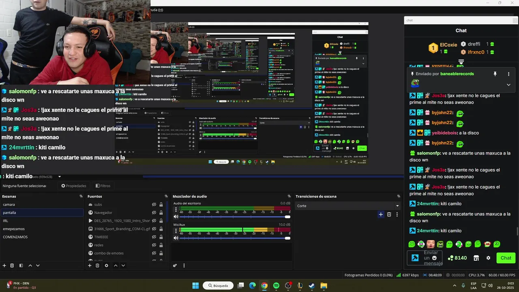Toggle visibility of redes source
Viewport: 519px width, 292px height.
[x=154, y=245]
